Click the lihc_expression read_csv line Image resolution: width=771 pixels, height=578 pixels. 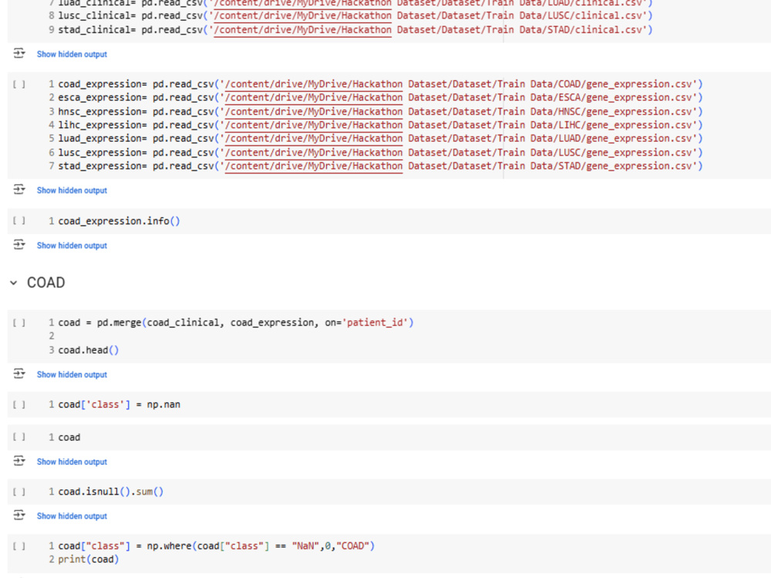381,125
